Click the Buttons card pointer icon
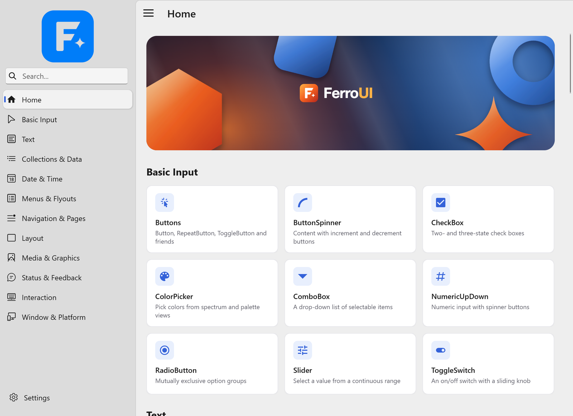This screenshot has width=573, height=416. tap(164, 203)
